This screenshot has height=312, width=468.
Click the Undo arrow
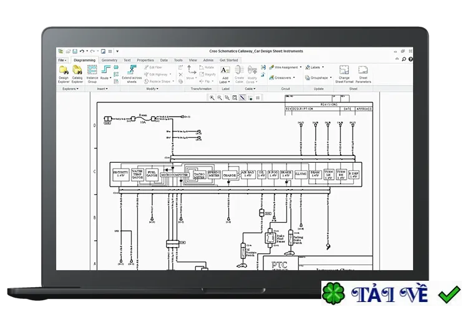click(x=82, y=51)
